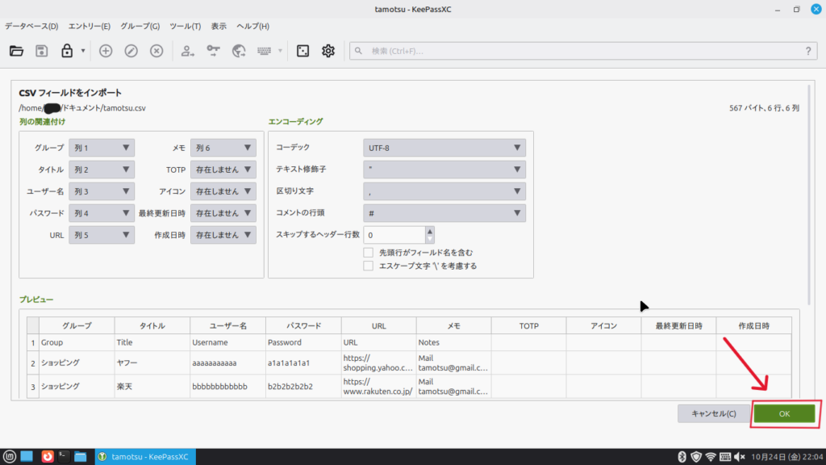Increase スキップするヘッダー行数 with up arrow

pyautogui.click(x=430, y=231)
